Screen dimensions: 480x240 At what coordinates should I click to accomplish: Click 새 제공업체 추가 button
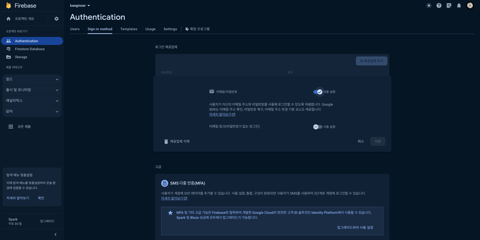click(371, 61)
